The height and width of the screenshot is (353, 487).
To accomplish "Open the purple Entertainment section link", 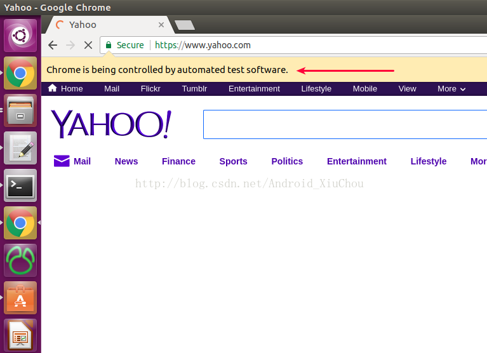I will click(x=357, y=161).
